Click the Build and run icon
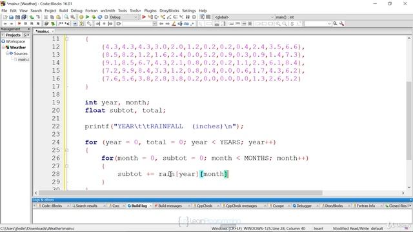Screen dimensions: 413x232 (94, 17)
